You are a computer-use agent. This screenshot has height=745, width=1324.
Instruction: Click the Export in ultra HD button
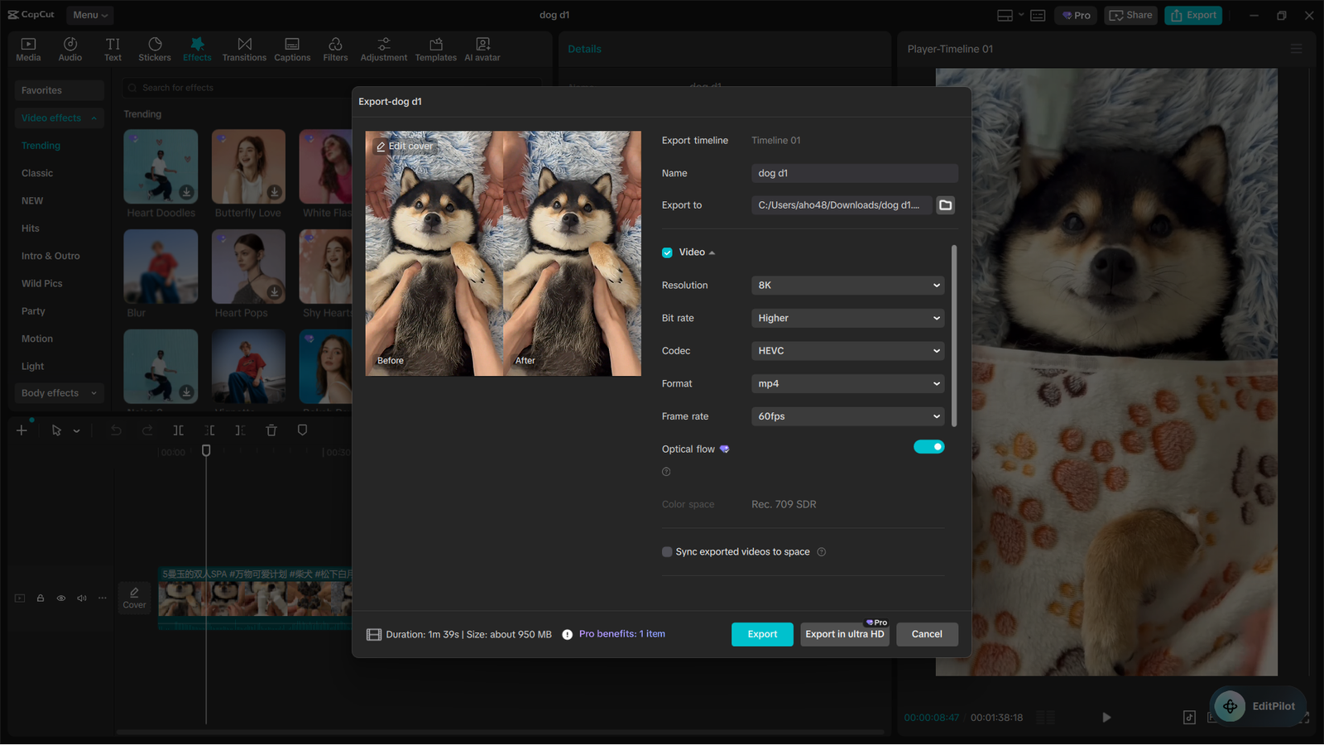pyautogui.click(x=844, y=634)
